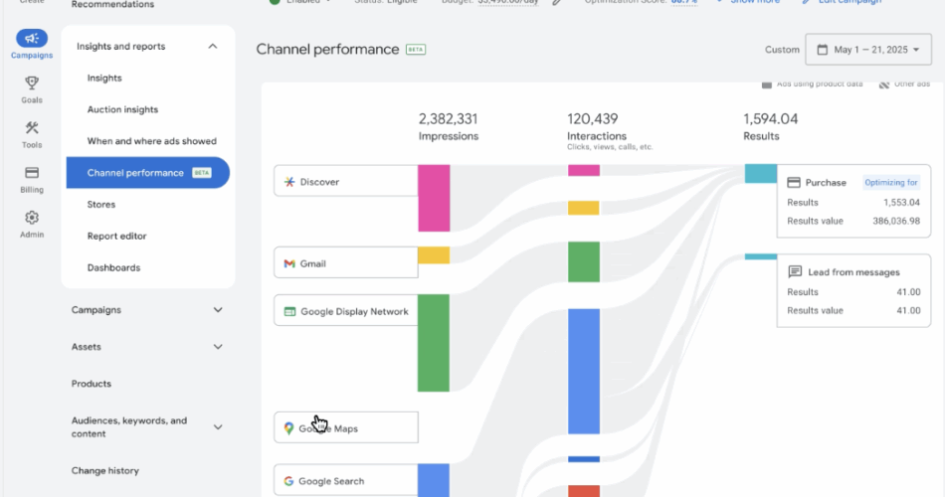Open the Stores report
Screen dimensions: 945x497
tap(101, 204)
